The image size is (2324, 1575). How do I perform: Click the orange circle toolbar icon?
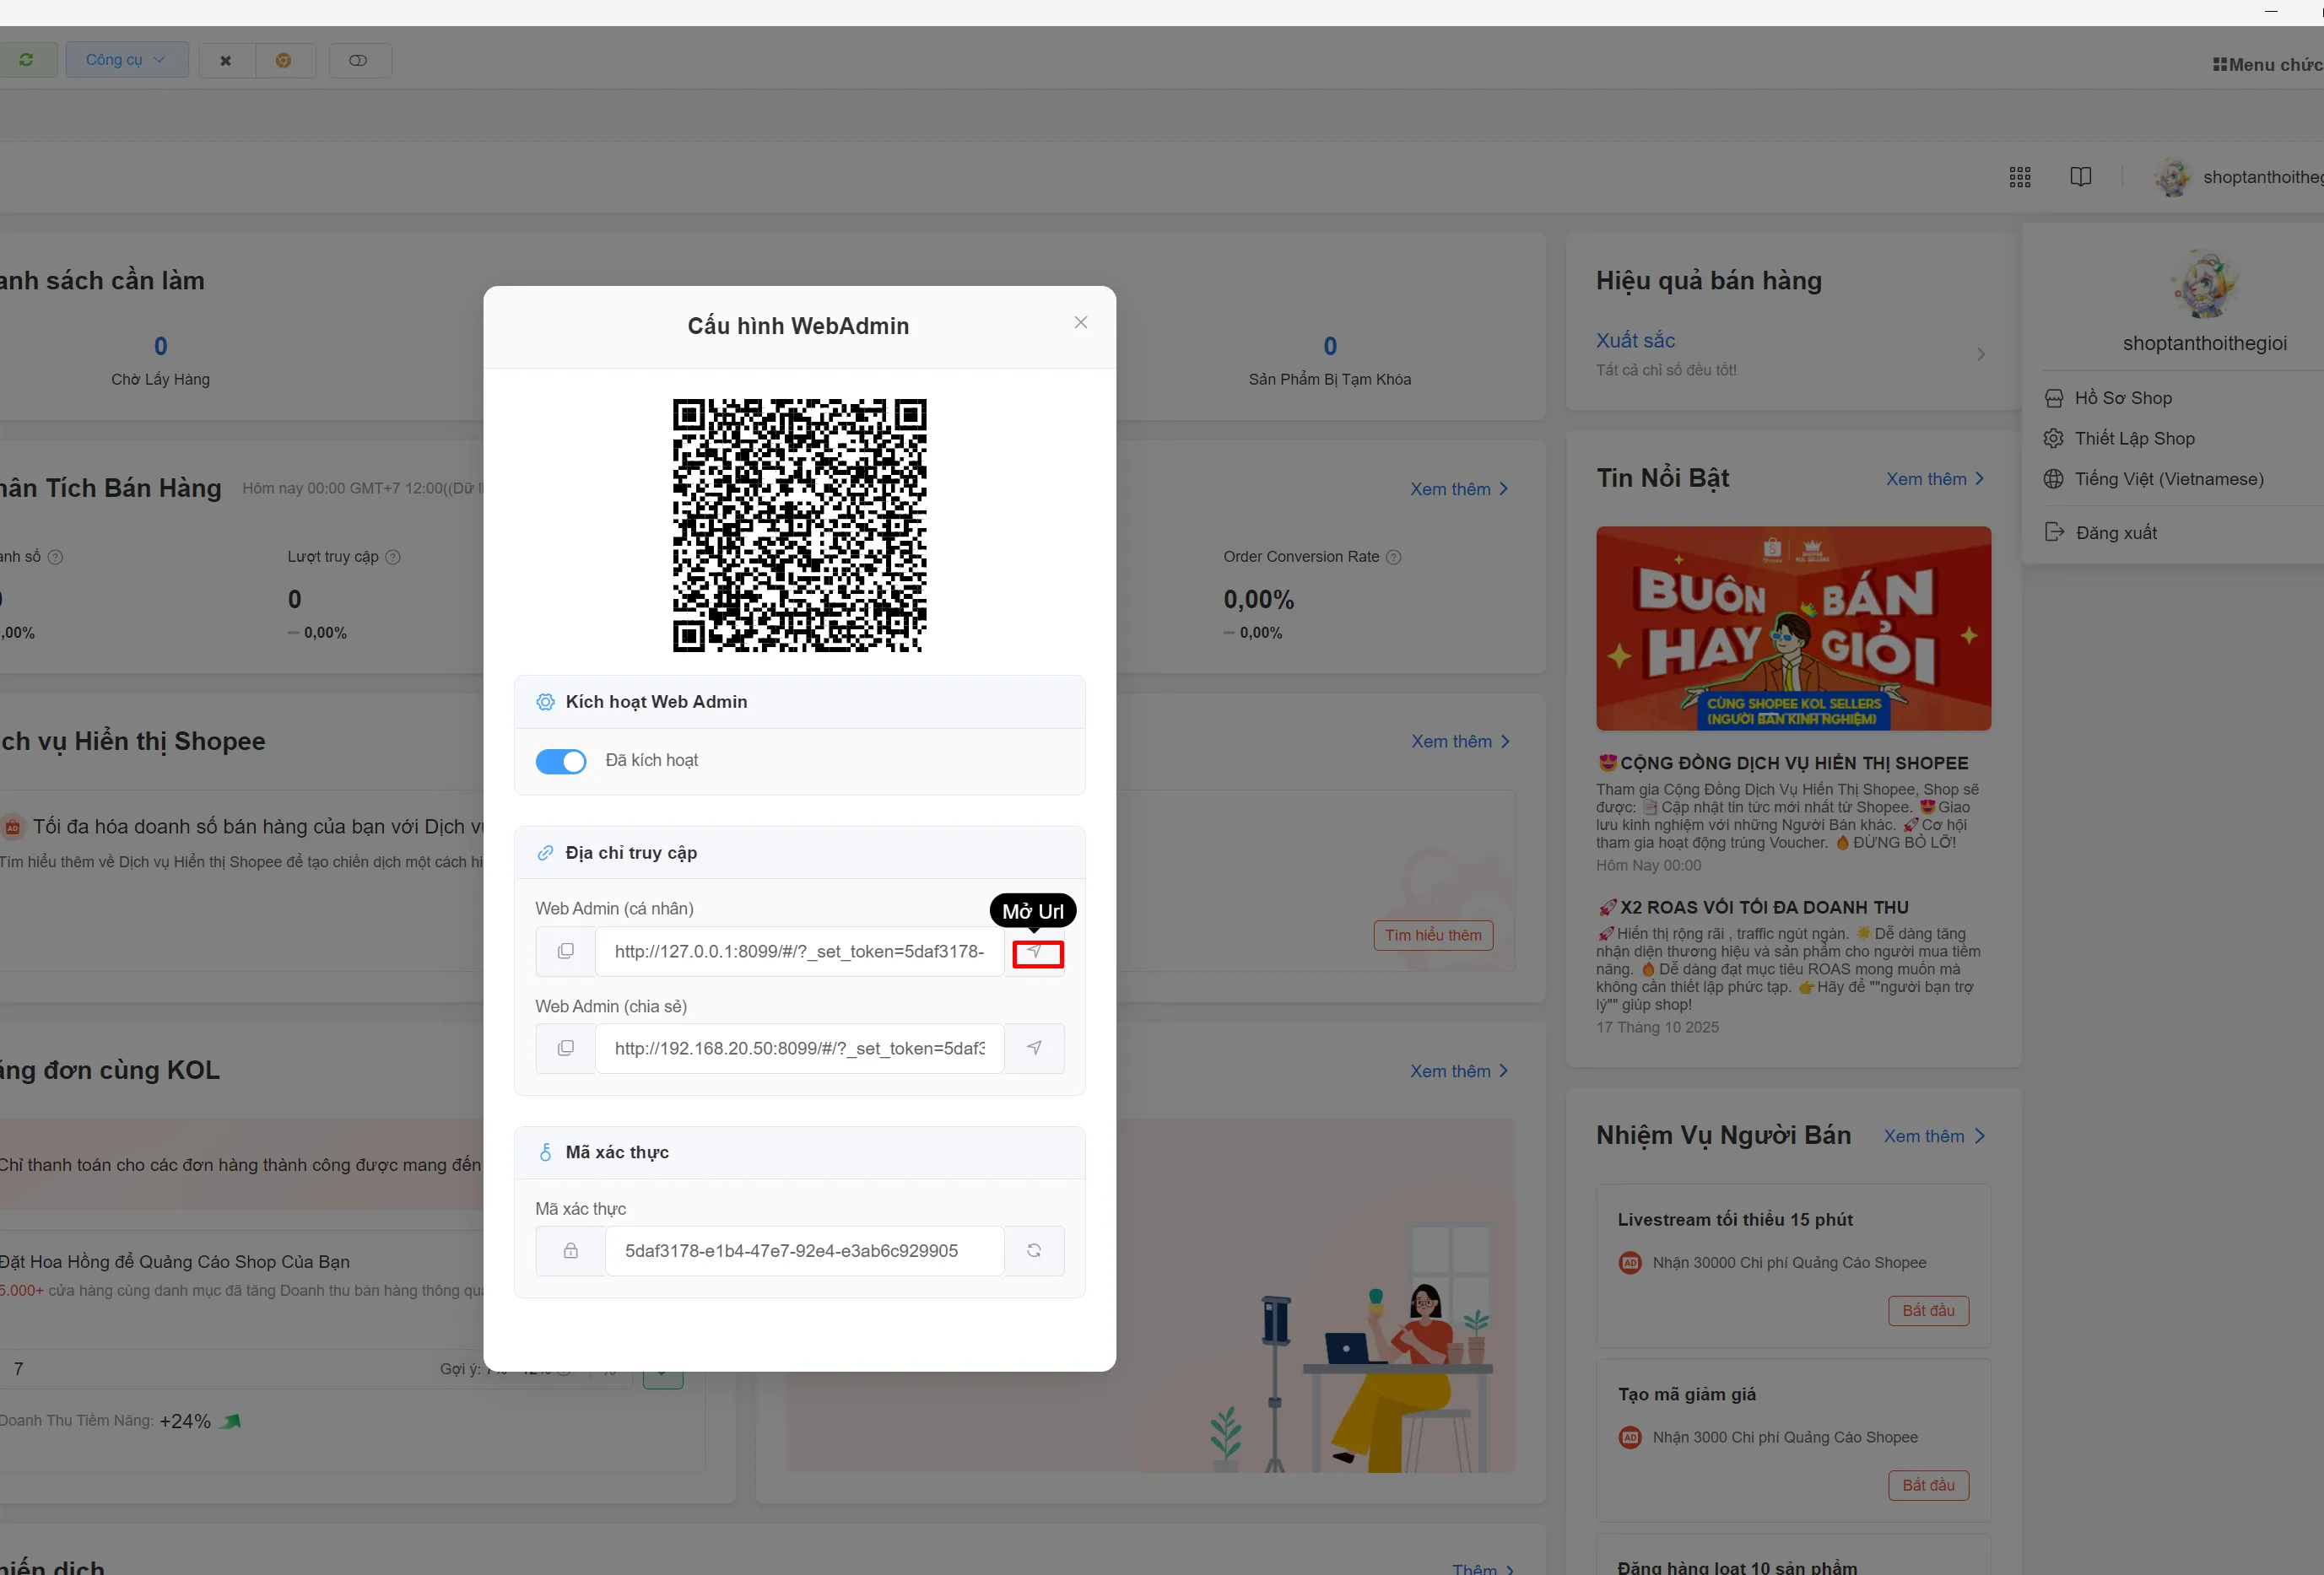[284, 61]
